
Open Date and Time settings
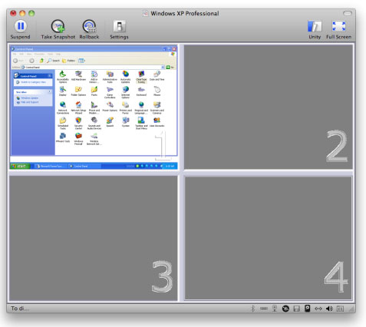(157, 76)
